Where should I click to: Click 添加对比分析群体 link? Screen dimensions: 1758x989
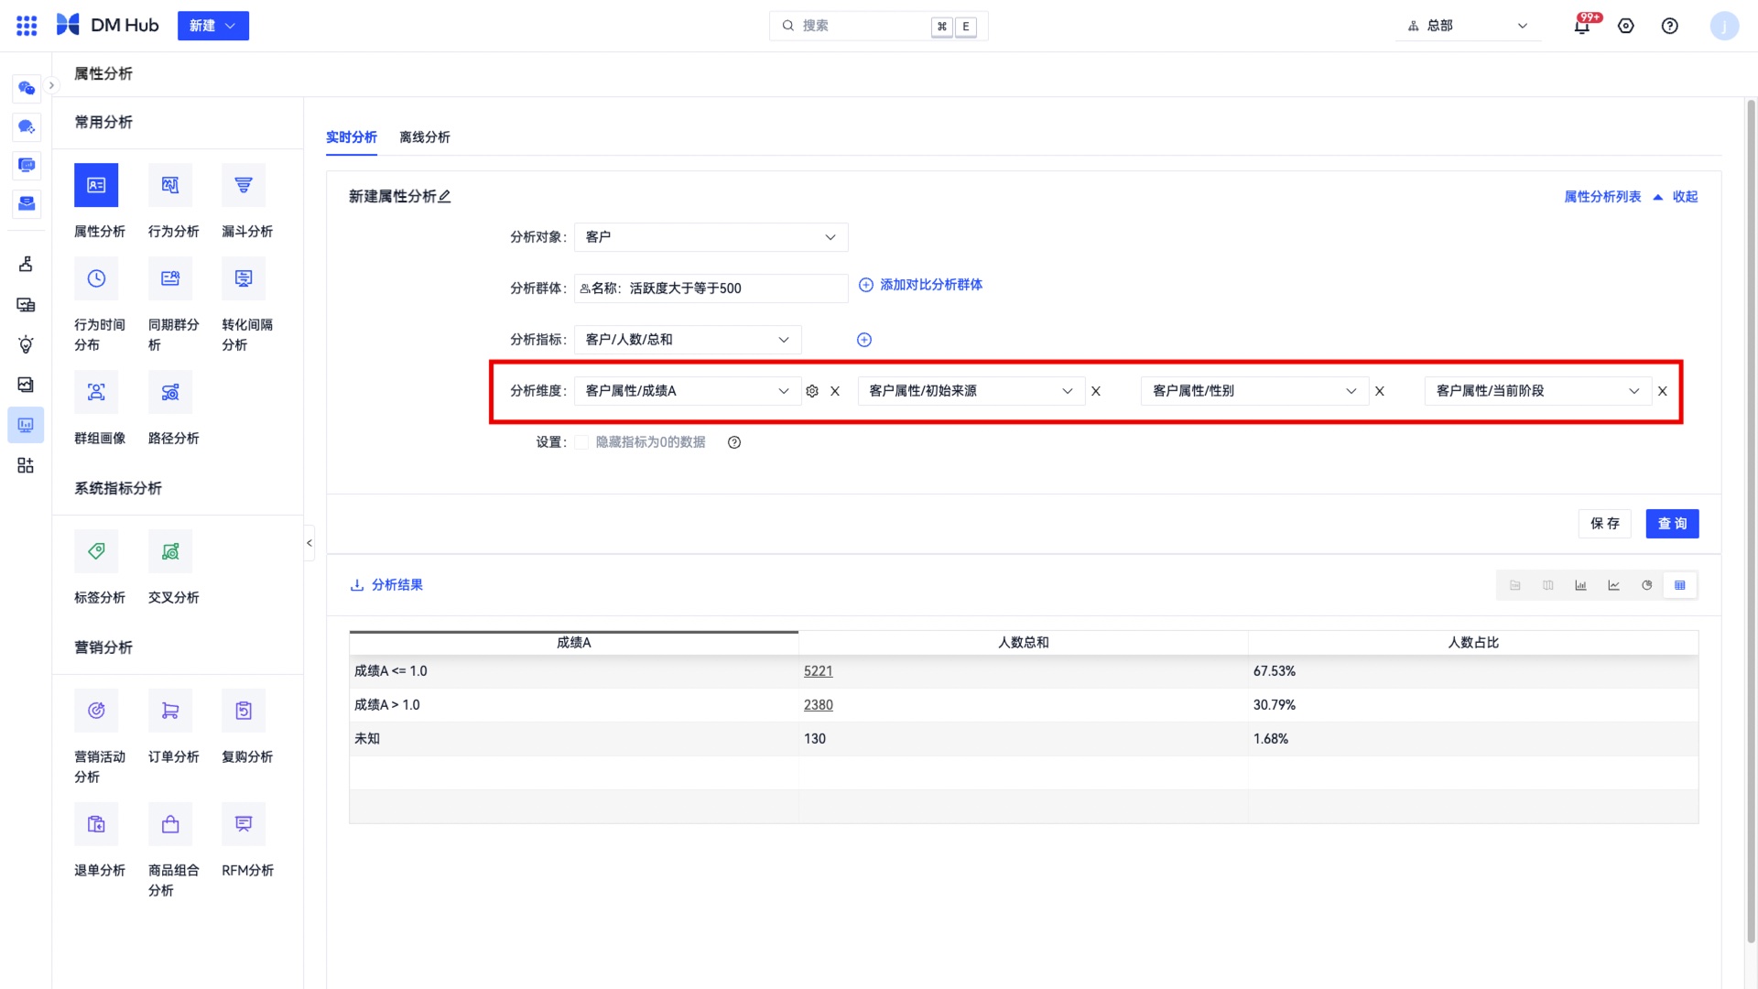pyautogui.click(x=921, y=285)
